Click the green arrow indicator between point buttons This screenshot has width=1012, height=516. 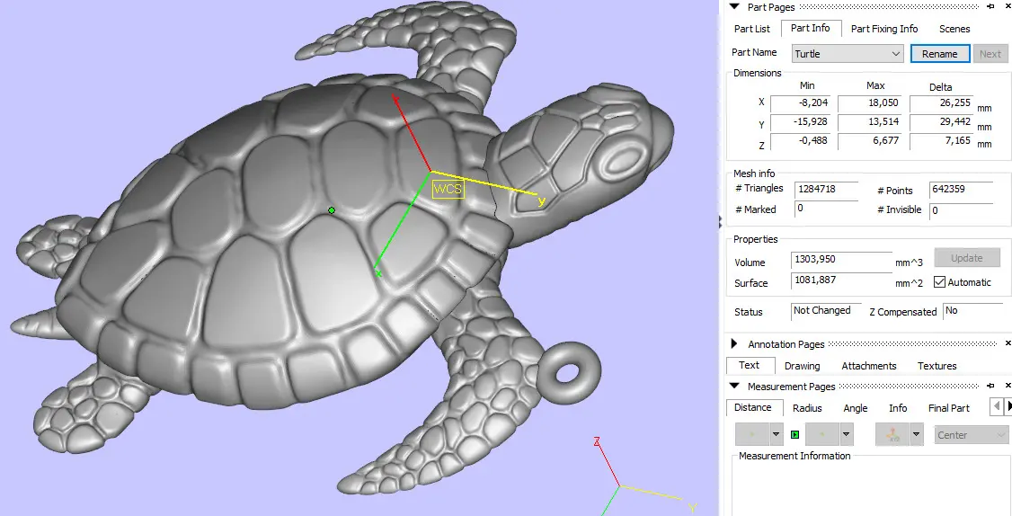pos(795,434)
